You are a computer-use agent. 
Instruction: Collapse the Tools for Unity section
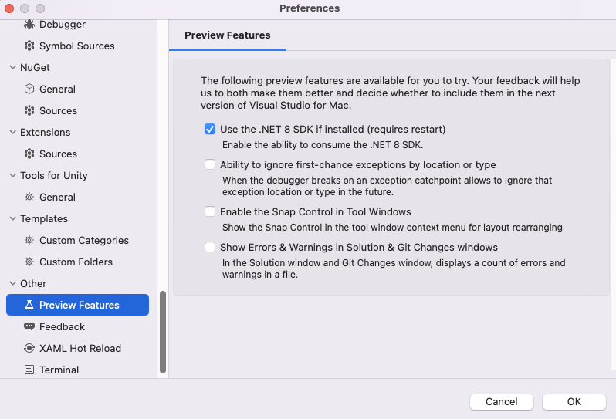[13, 175]
